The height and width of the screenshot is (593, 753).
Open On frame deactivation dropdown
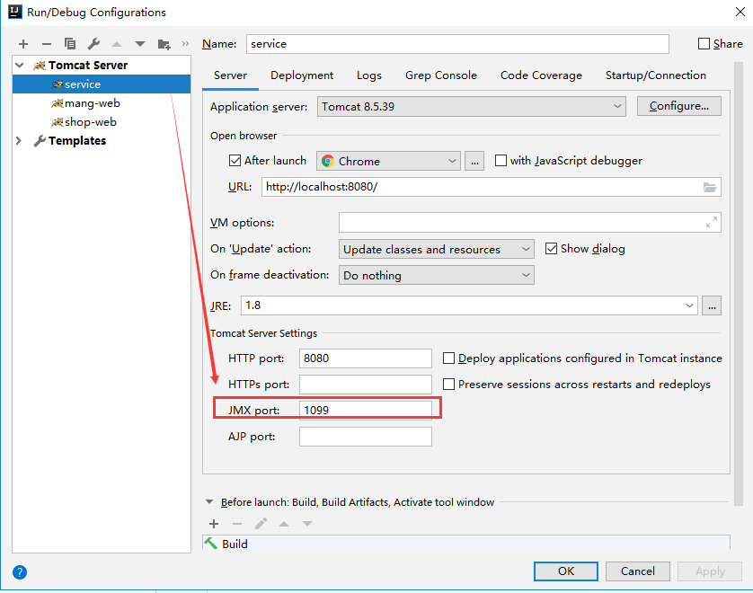[436, 275]
